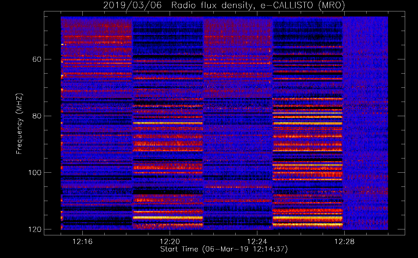Click the plot title "2019/03/06 Radio flux density, e-CALLISTO (MRO)"
This screenshot has width=418, height=258.
tap(224, 5)
